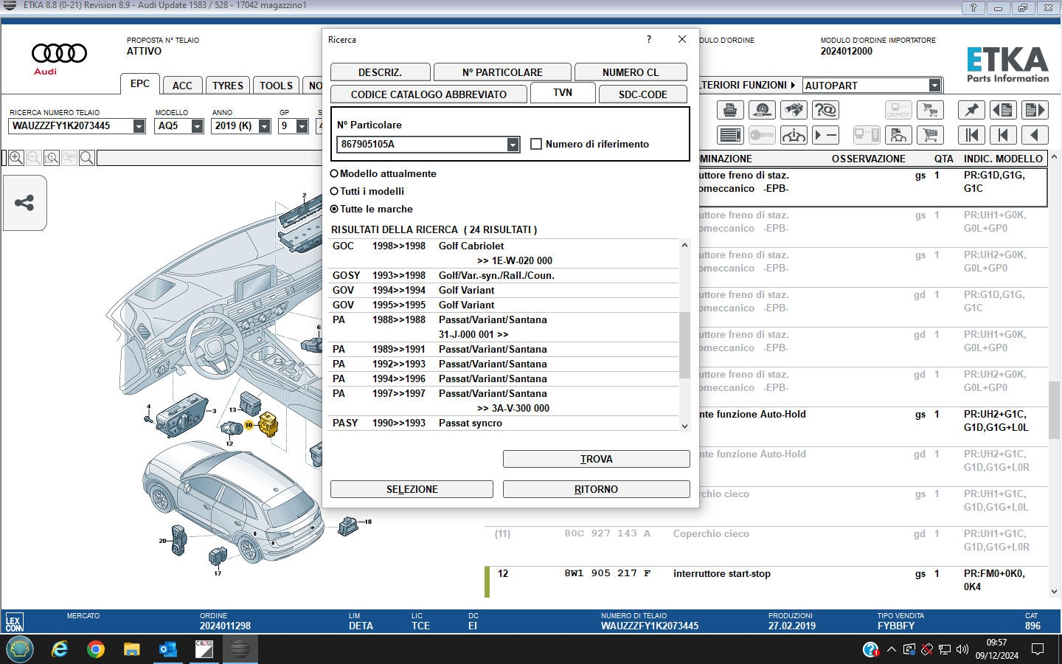Open Google Chrome from the taskbar
Viewport: 1062px width, 664px height.
(95, 649)
